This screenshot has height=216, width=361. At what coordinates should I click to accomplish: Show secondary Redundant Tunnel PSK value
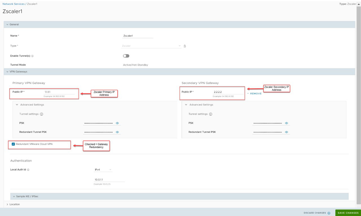click(286, 132)
